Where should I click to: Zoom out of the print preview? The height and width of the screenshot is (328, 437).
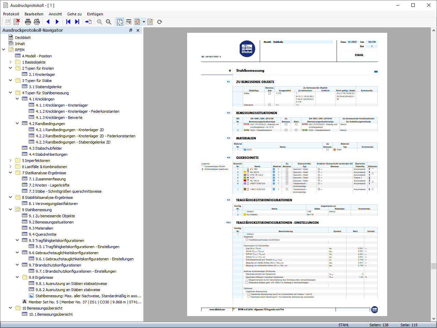[109, 22]
